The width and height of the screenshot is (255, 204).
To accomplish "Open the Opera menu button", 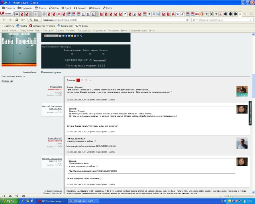I will coord(7,14).
